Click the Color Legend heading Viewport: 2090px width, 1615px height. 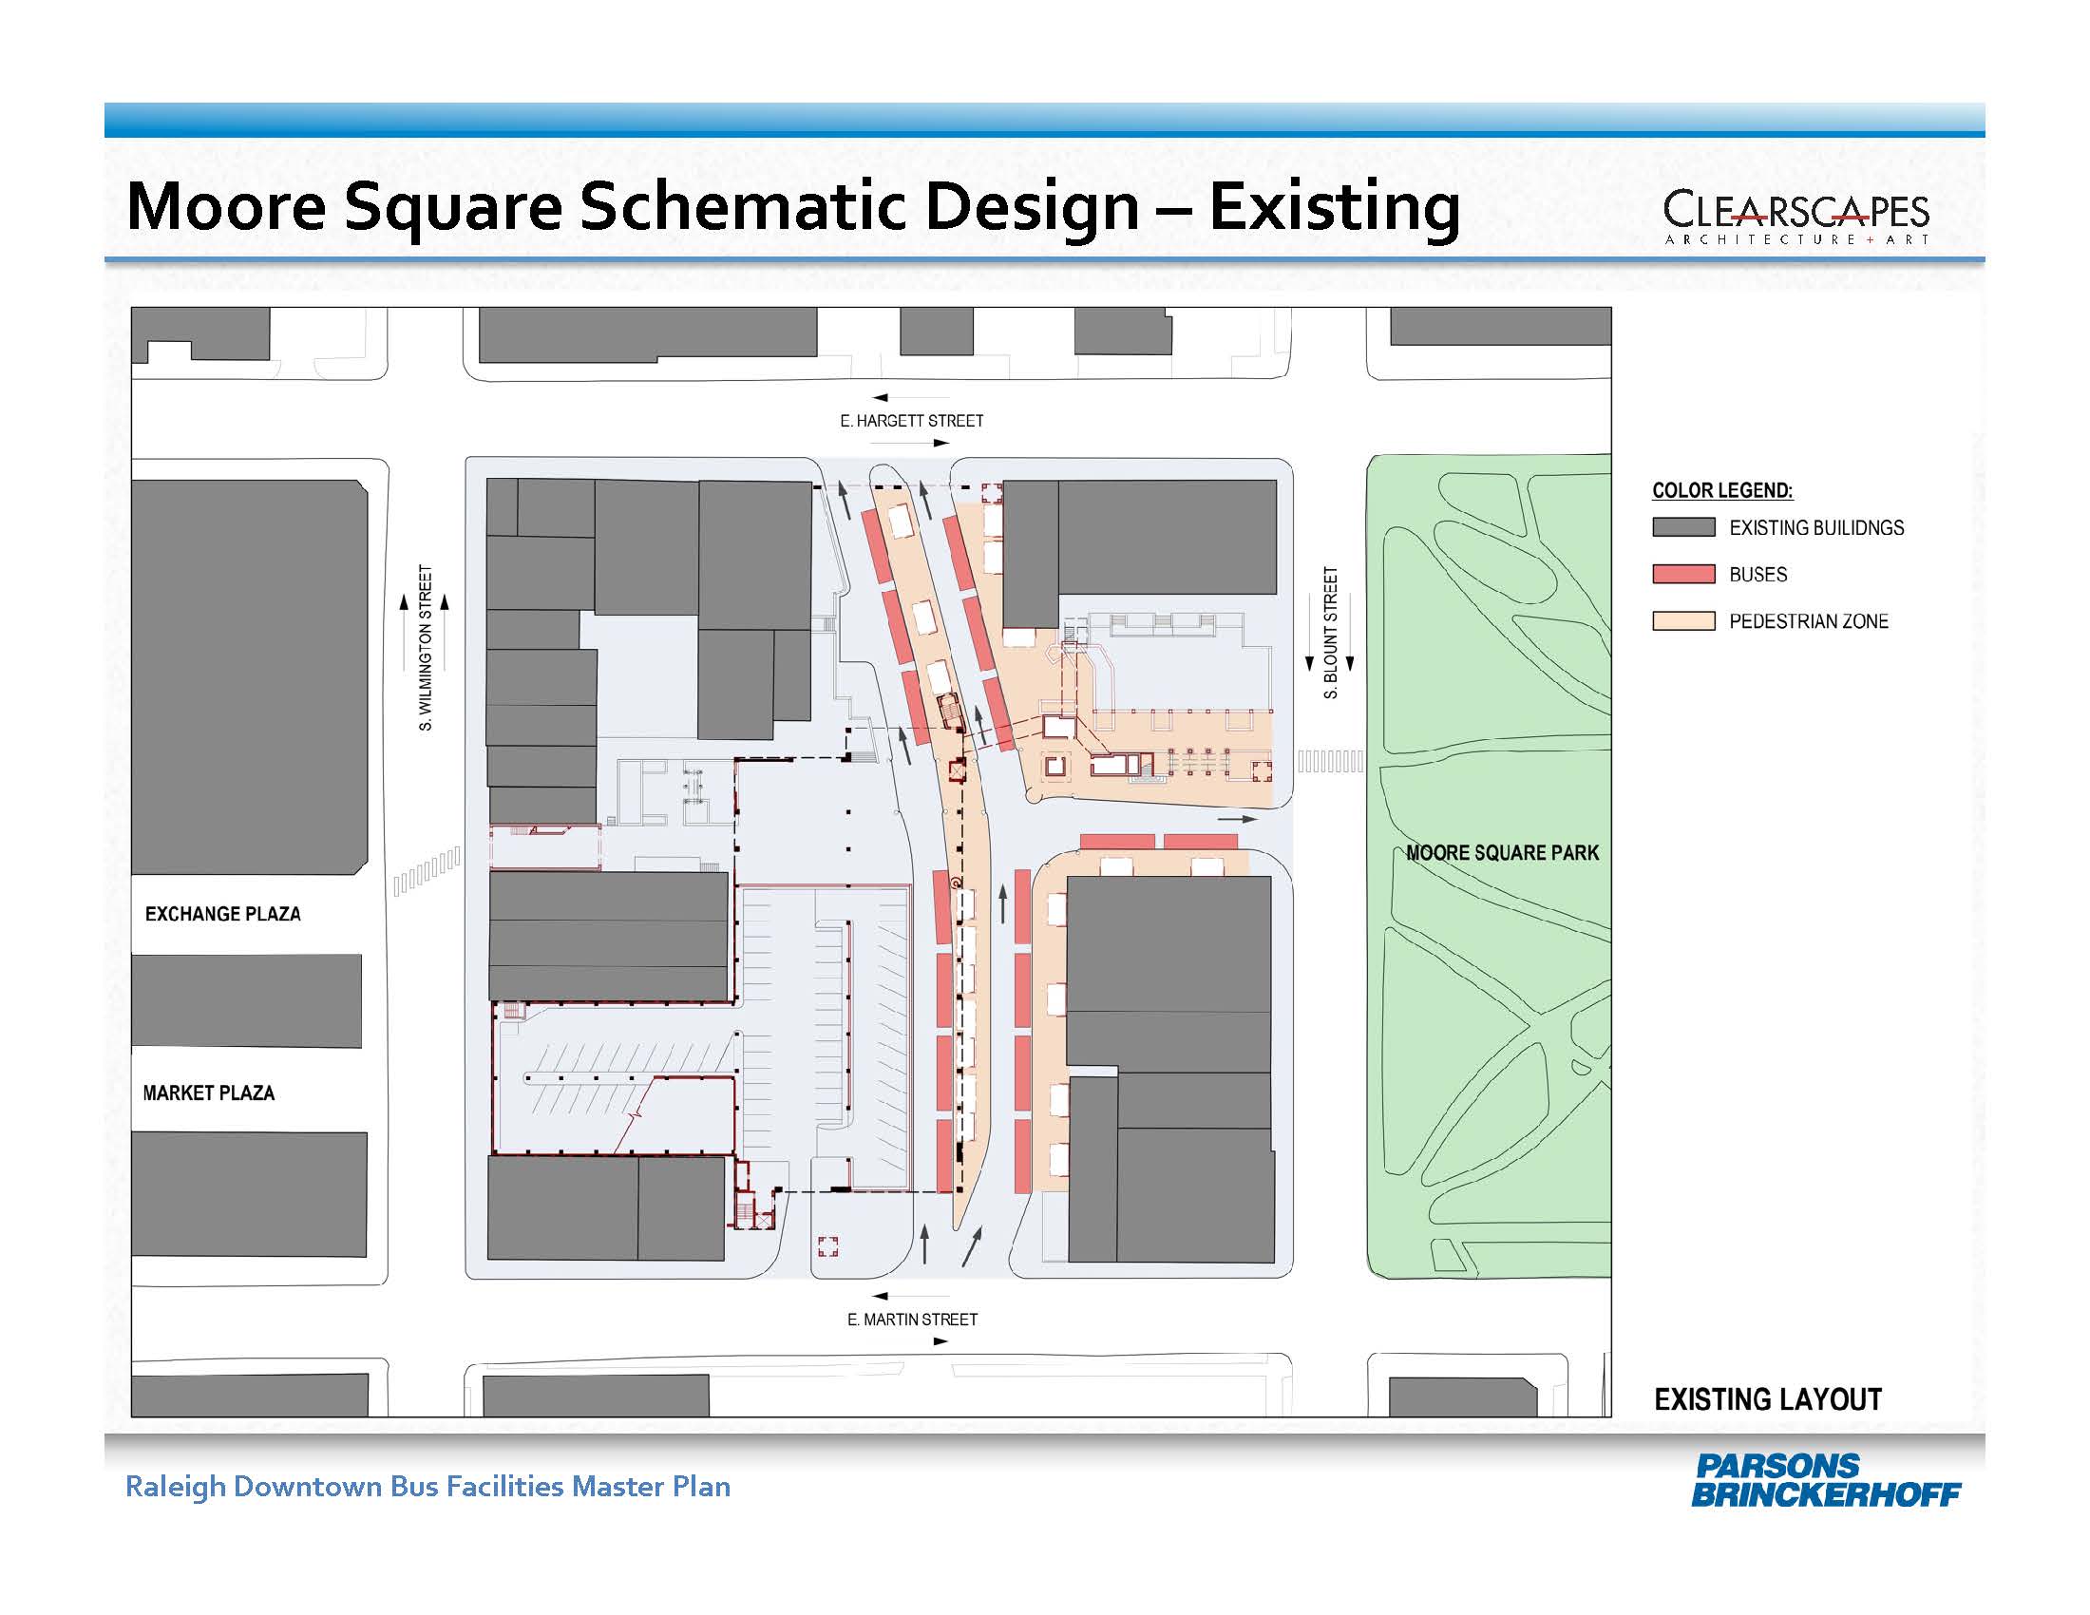pos(1721,491)
